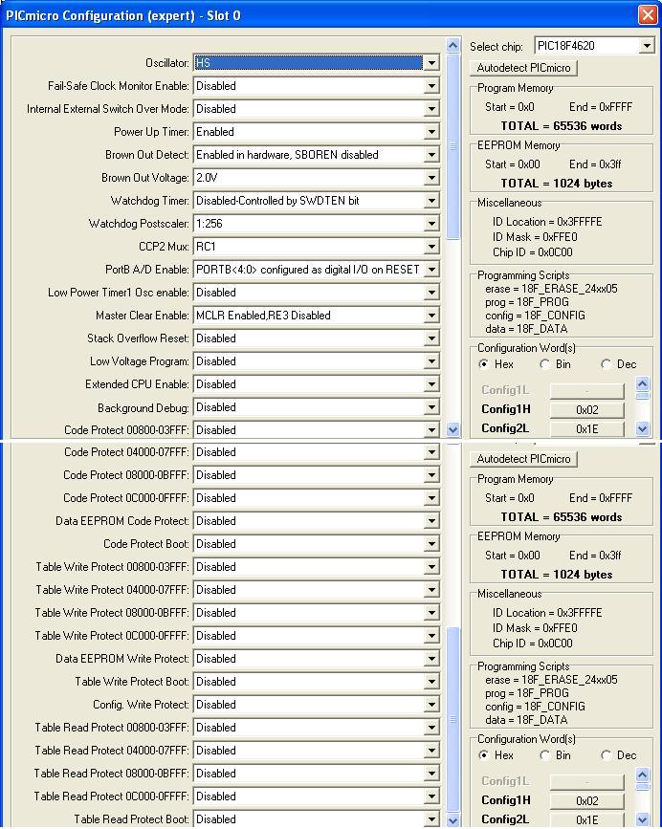Viewport: 662px width, 829px height.
Task: Click upper Configuration Words scroll-down arrow
Action: coord(643,428)
